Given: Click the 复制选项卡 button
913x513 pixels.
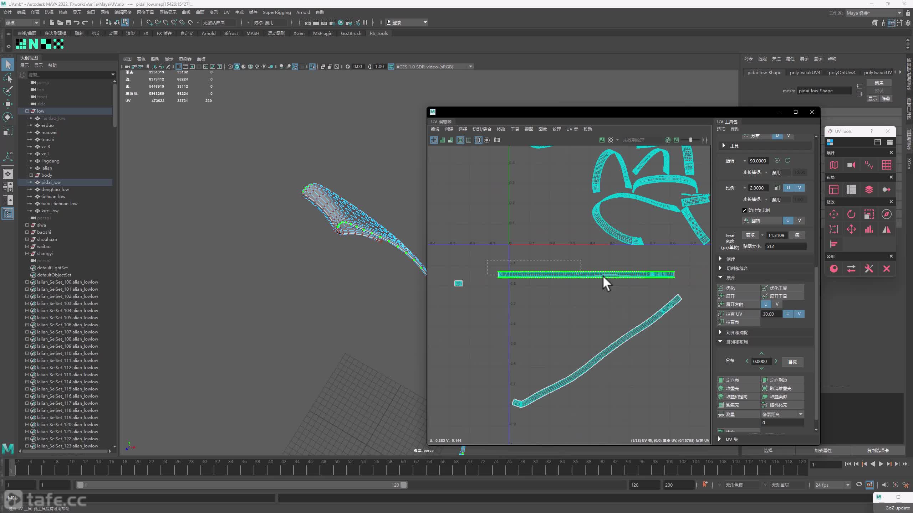Looking at the screenshot, I should coord(878,450).
